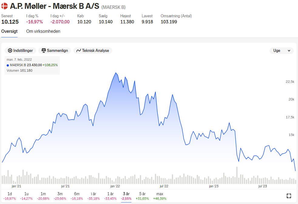Click the Omsætning (Antal) value 103.199
Image resolution: width=298 pixels, height=204 pixels.
(169, 22)
